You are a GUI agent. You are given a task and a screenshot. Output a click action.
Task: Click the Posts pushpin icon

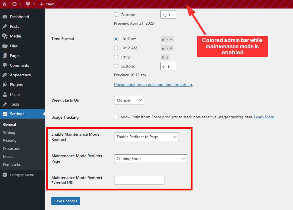pyautogui.click(x=6, y=26)
